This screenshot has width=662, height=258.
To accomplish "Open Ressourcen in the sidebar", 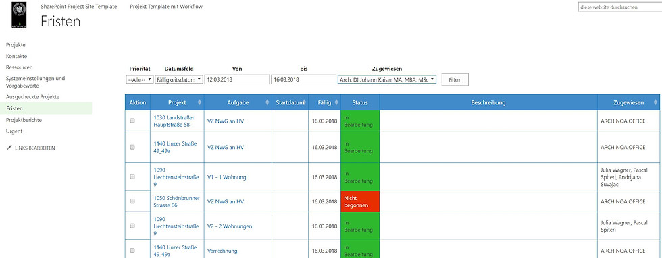I will click(x=20, y=67).
